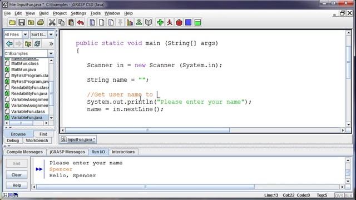Open the Settings menu

pyautogui.click(x=78, y=13)
